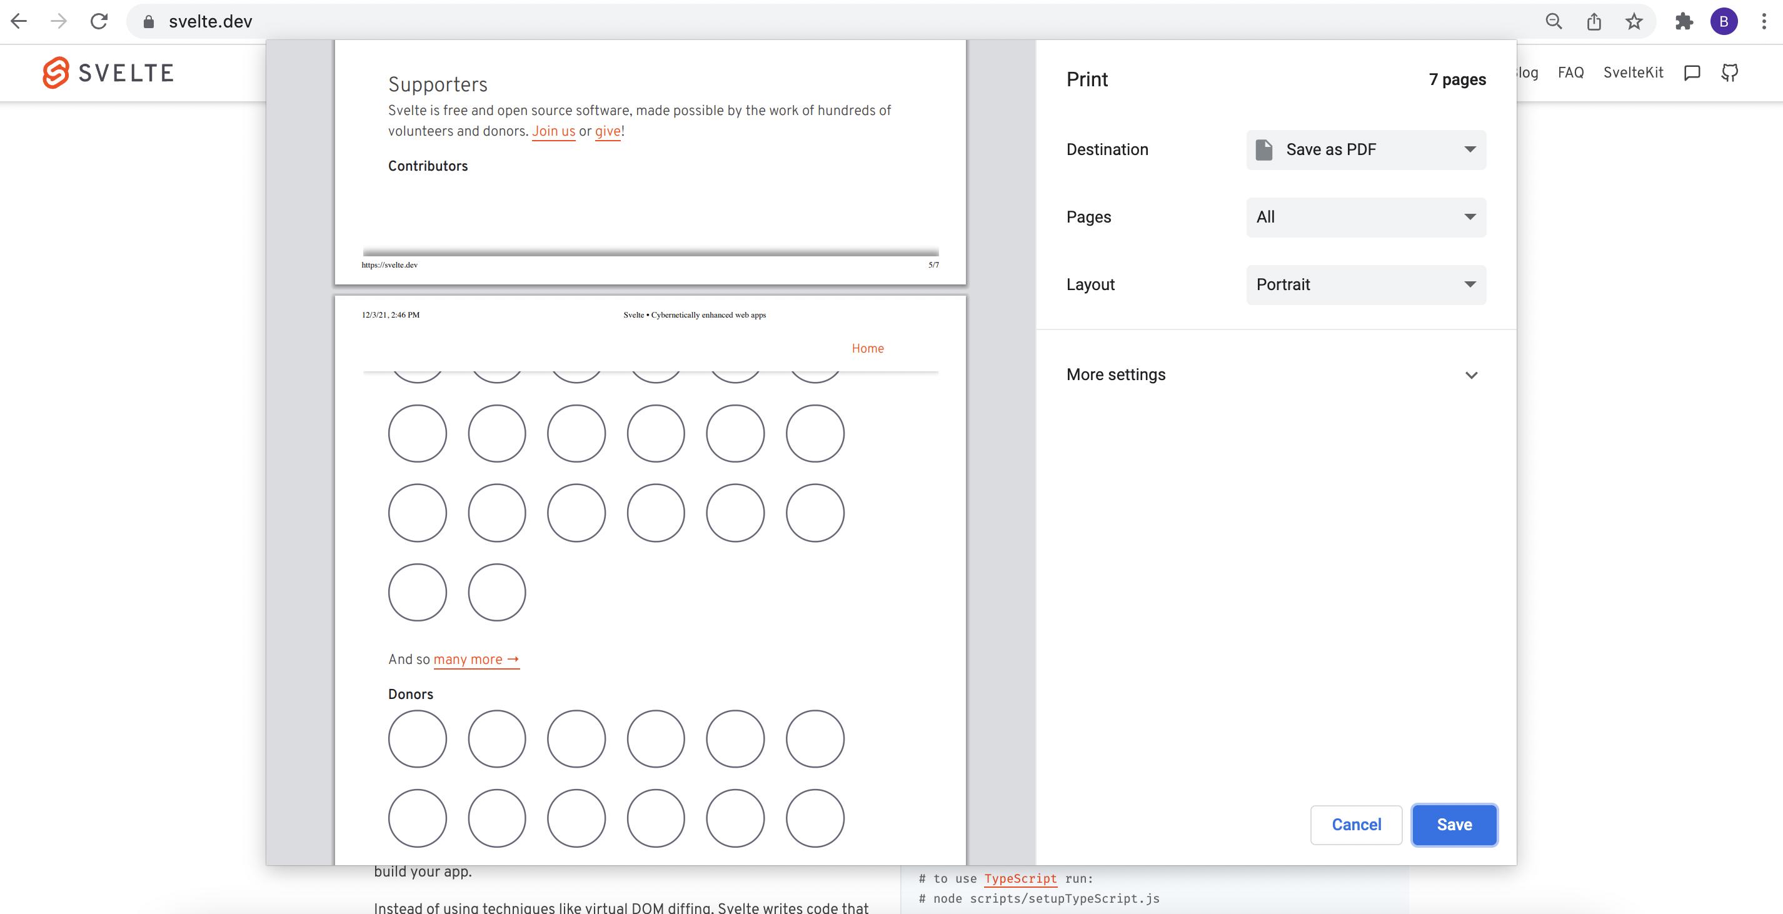Click the 5/7 page number footer
Viewport: 1783px width, 914px height.
click(x=934, y=265)
